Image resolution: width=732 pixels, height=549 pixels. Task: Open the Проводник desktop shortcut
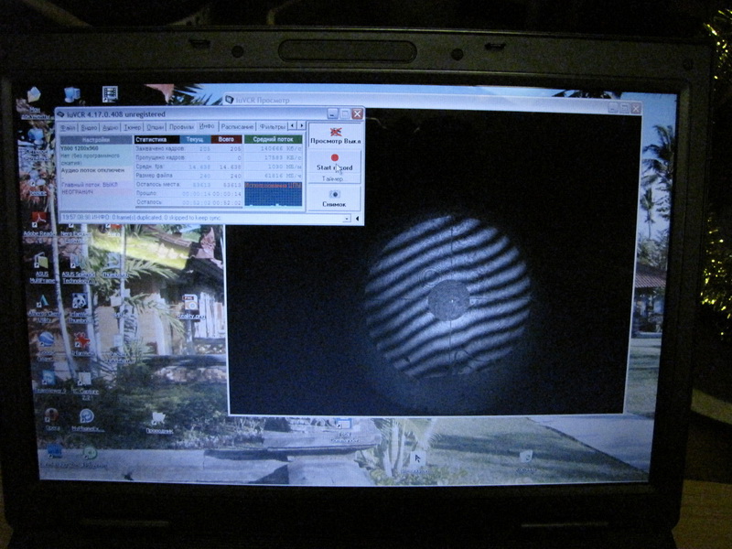159,423
